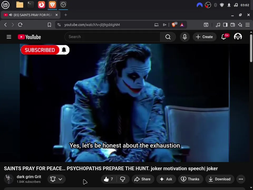The width and height of the screenshot is (253, 190).
Task: Click the video player to pause
Action: 124,103
